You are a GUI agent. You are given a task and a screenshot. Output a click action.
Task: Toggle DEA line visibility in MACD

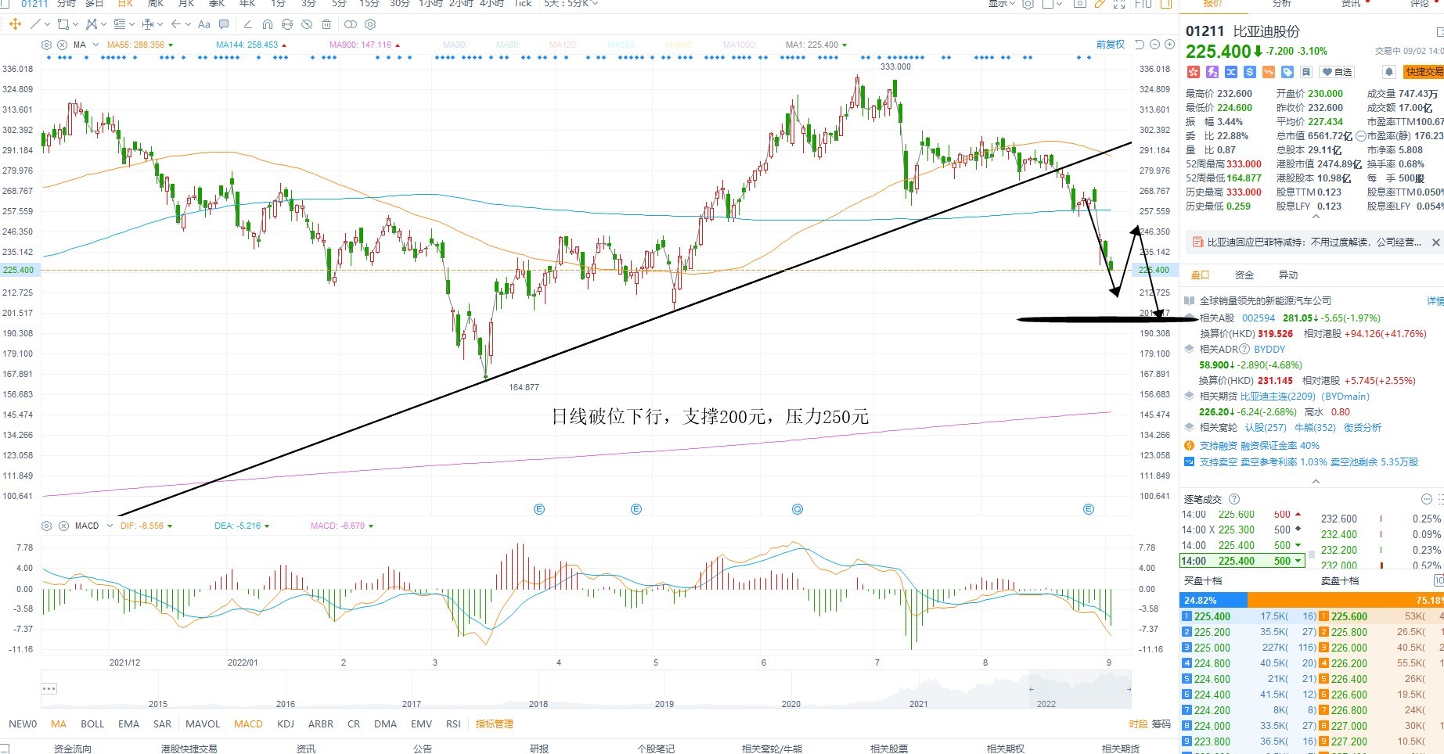click(241, 526)
